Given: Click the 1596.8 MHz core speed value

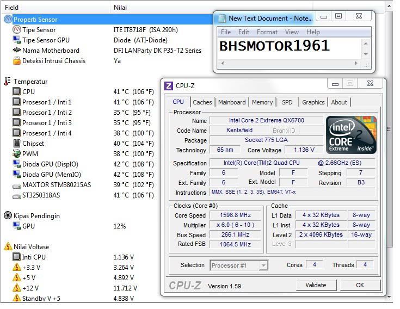Looking at the screenshot, I should [x=236, y=215].
